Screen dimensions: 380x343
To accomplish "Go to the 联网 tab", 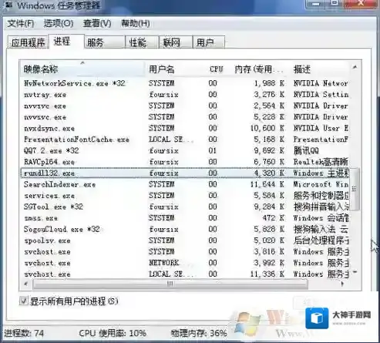I will (176, 42).
